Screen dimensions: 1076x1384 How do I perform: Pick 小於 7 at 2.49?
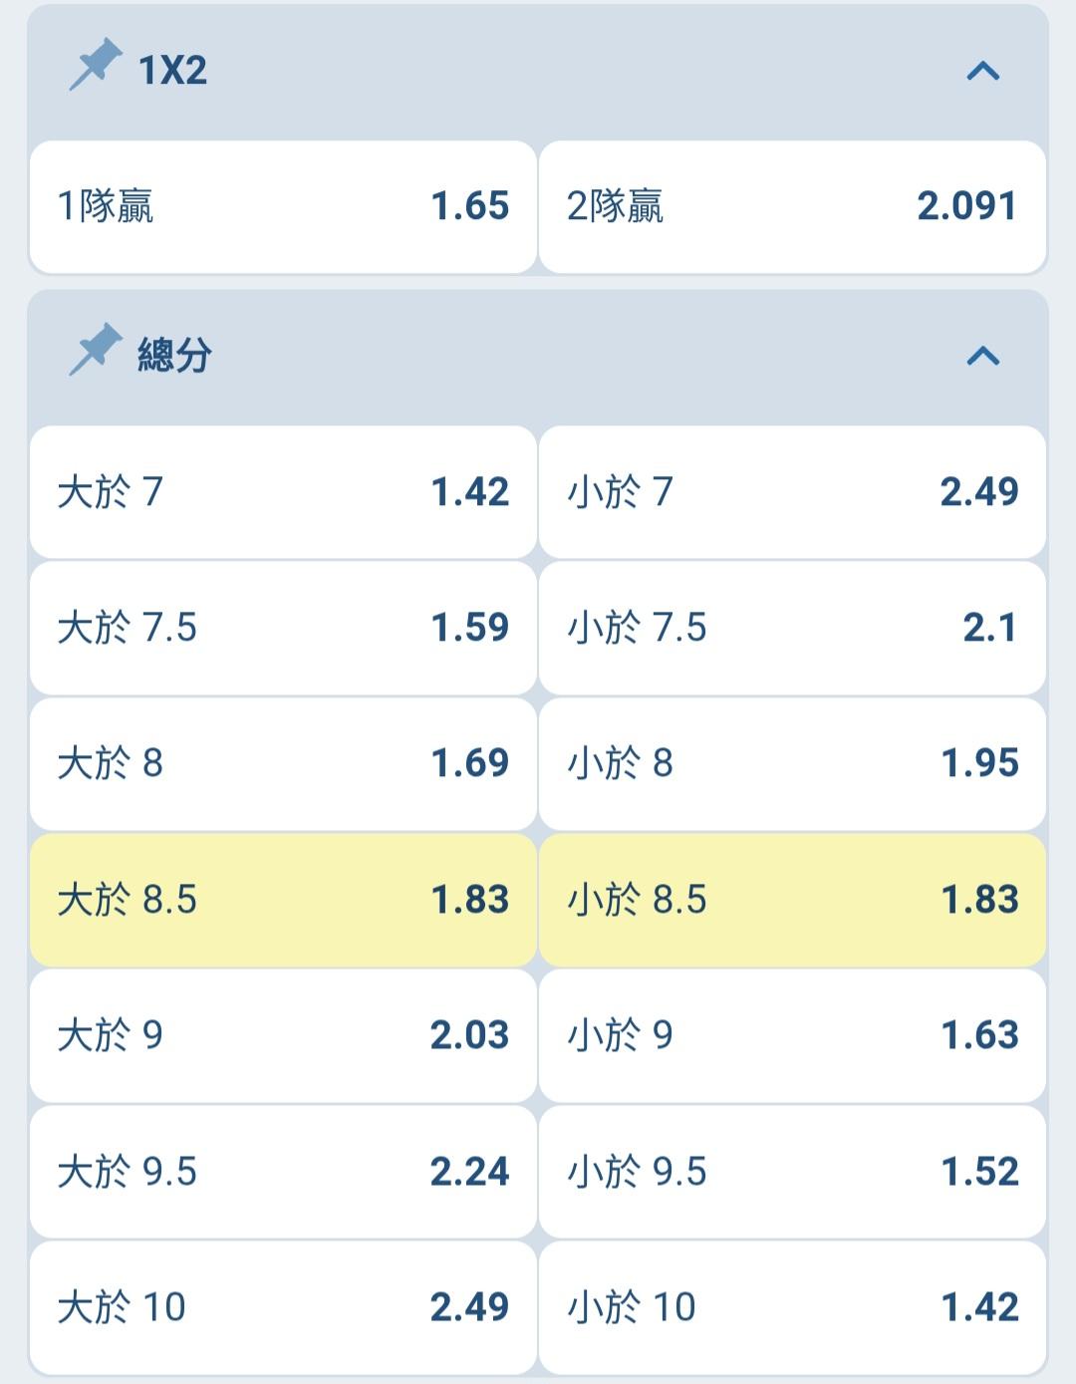(792, 492)
